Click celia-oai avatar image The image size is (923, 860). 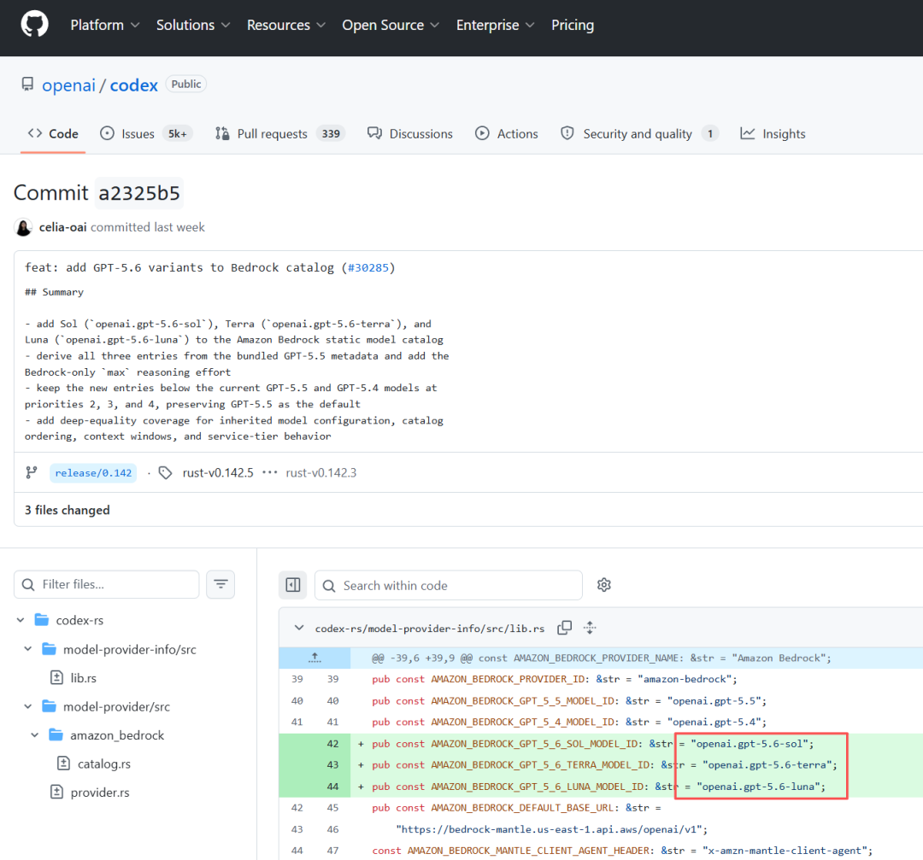tap(24, 228)
